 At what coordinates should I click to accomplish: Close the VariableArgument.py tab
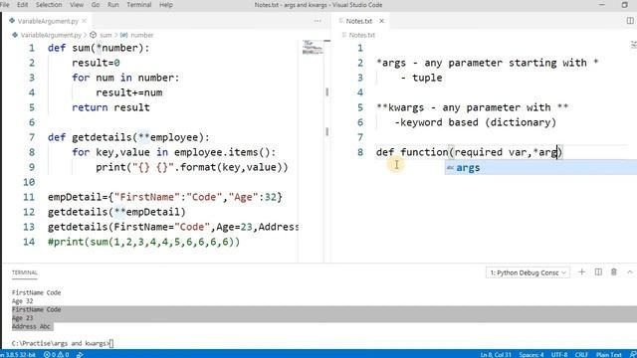84,21
